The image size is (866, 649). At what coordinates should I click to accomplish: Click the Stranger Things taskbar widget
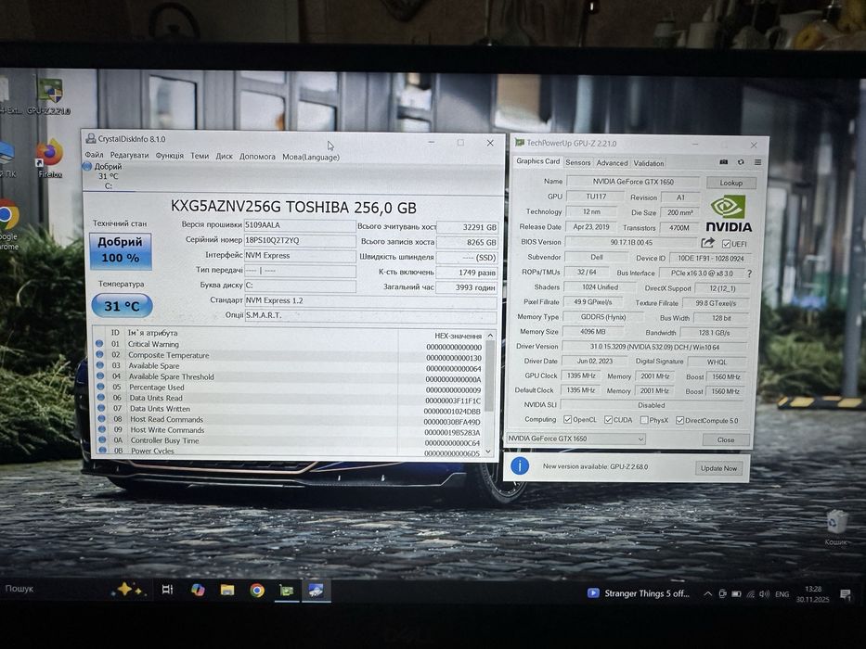tap(639, 593)
